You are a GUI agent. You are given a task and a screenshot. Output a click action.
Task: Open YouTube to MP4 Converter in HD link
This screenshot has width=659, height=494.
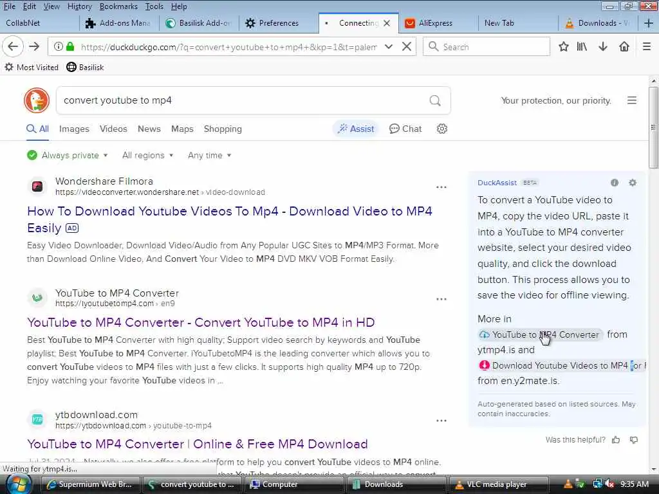tap(201, 322)
